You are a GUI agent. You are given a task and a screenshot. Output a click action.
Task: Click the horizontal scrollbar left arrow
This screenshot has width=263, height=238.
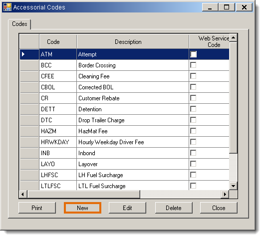(23, 194)
